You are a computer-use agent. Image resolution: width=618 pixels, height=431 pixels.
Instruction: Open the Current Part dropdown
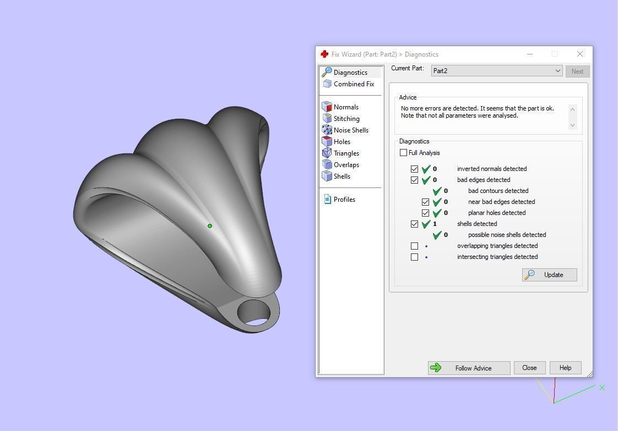[497, 71]
